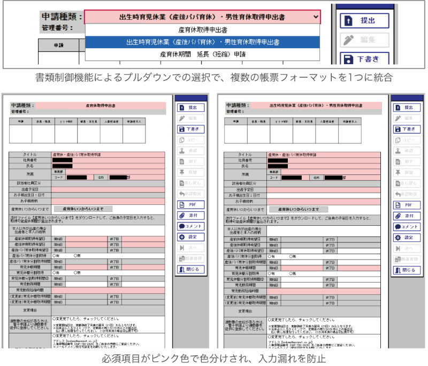
Task: Click the large 提出 submit button in top panel
Action: (364, 21)
